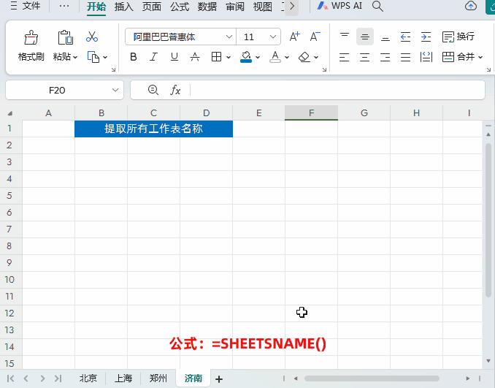
Task: Align cell content to top
Action: click(345, 37)
